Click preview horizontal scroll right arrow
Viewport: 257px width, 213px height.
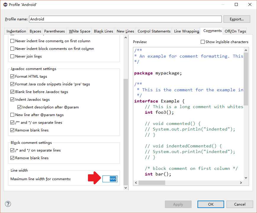[241, 183]
